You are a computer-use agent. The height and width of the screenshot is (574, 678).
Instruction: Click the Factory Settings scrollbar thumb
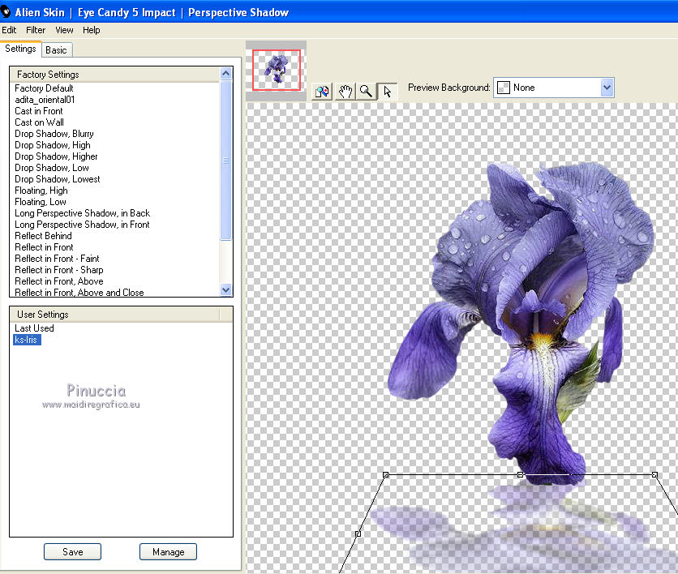(225, 160)
